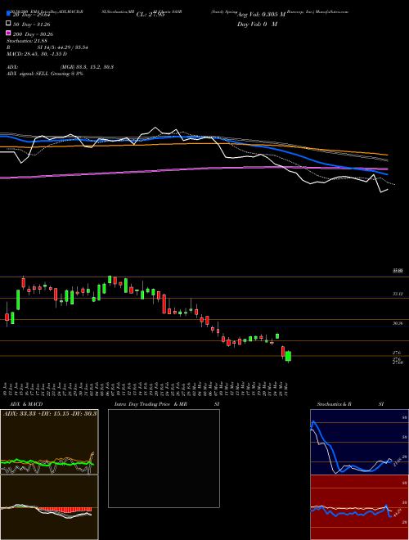
Task: Open the red RSI chart panel
Action: point(359,507)
